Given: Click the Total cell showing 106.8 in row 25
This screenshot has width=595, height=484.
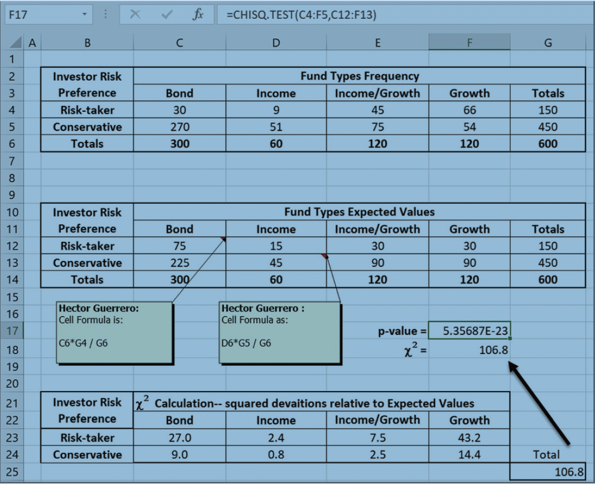Looking at the screenshot, I should (x=548, y=470).
